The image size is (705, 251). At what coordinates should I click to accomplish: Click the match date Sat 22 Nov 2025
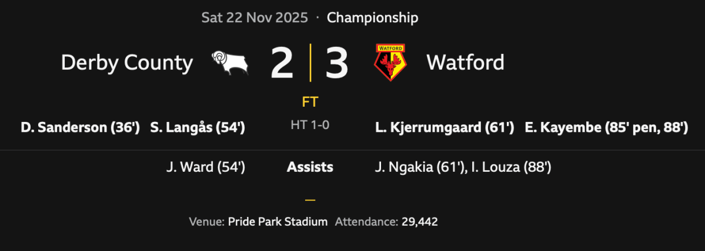point(255,18)
